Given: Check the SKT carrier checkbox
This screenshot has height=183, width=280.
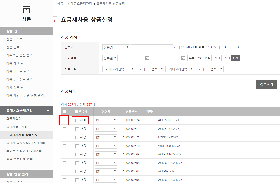Looking at the screenshot, I should (233, 47).
